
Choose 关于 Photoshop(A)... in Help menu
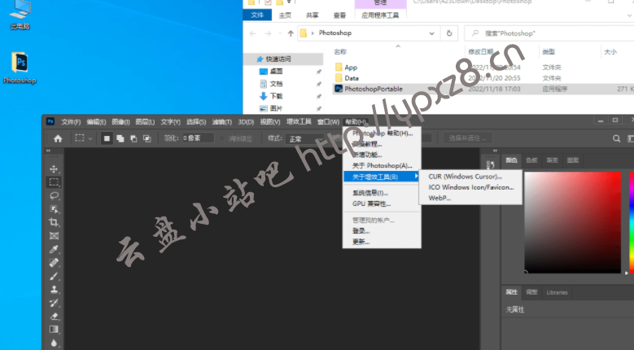(x=382, y=165)
